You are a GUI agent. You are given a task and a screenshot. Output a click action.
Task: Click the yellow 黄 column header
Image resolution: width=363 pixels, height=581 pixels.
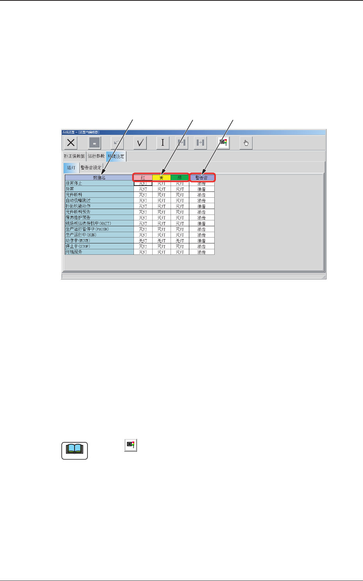(x=161, y=177)
